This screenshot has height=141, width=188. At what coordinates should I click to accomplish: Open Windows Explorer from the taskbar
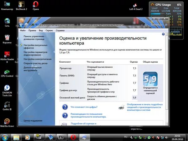coord(16,138)
